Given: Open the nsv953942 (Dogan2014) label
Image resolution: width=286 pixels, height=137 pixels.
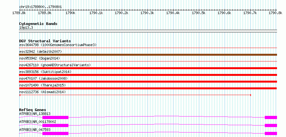Looking at the screenshot, I should pyautogui.click(x=40, y=58).
